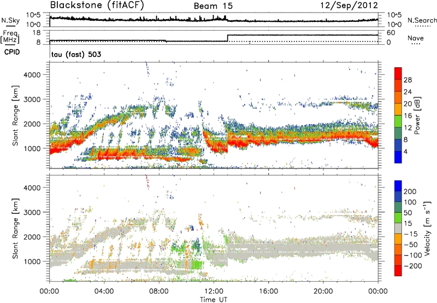
Task: Pick the blue Velocity segment above 200
Action: (x=398, y=185)
